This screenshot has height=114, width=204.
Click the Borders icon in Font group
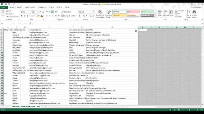32,16
